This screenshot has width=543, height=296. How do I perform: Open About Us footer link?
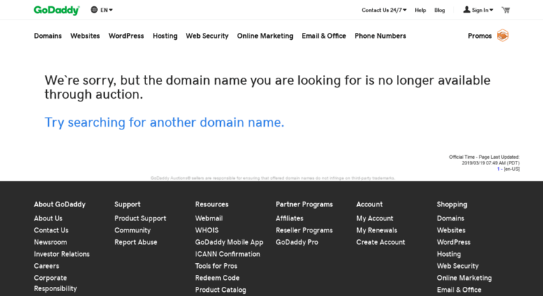48,218
